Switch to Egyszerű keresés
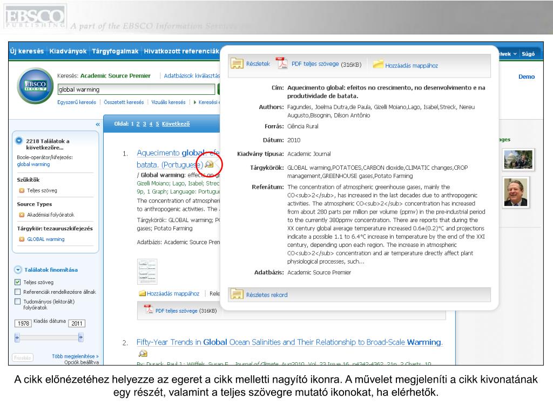 pos(77,102)
